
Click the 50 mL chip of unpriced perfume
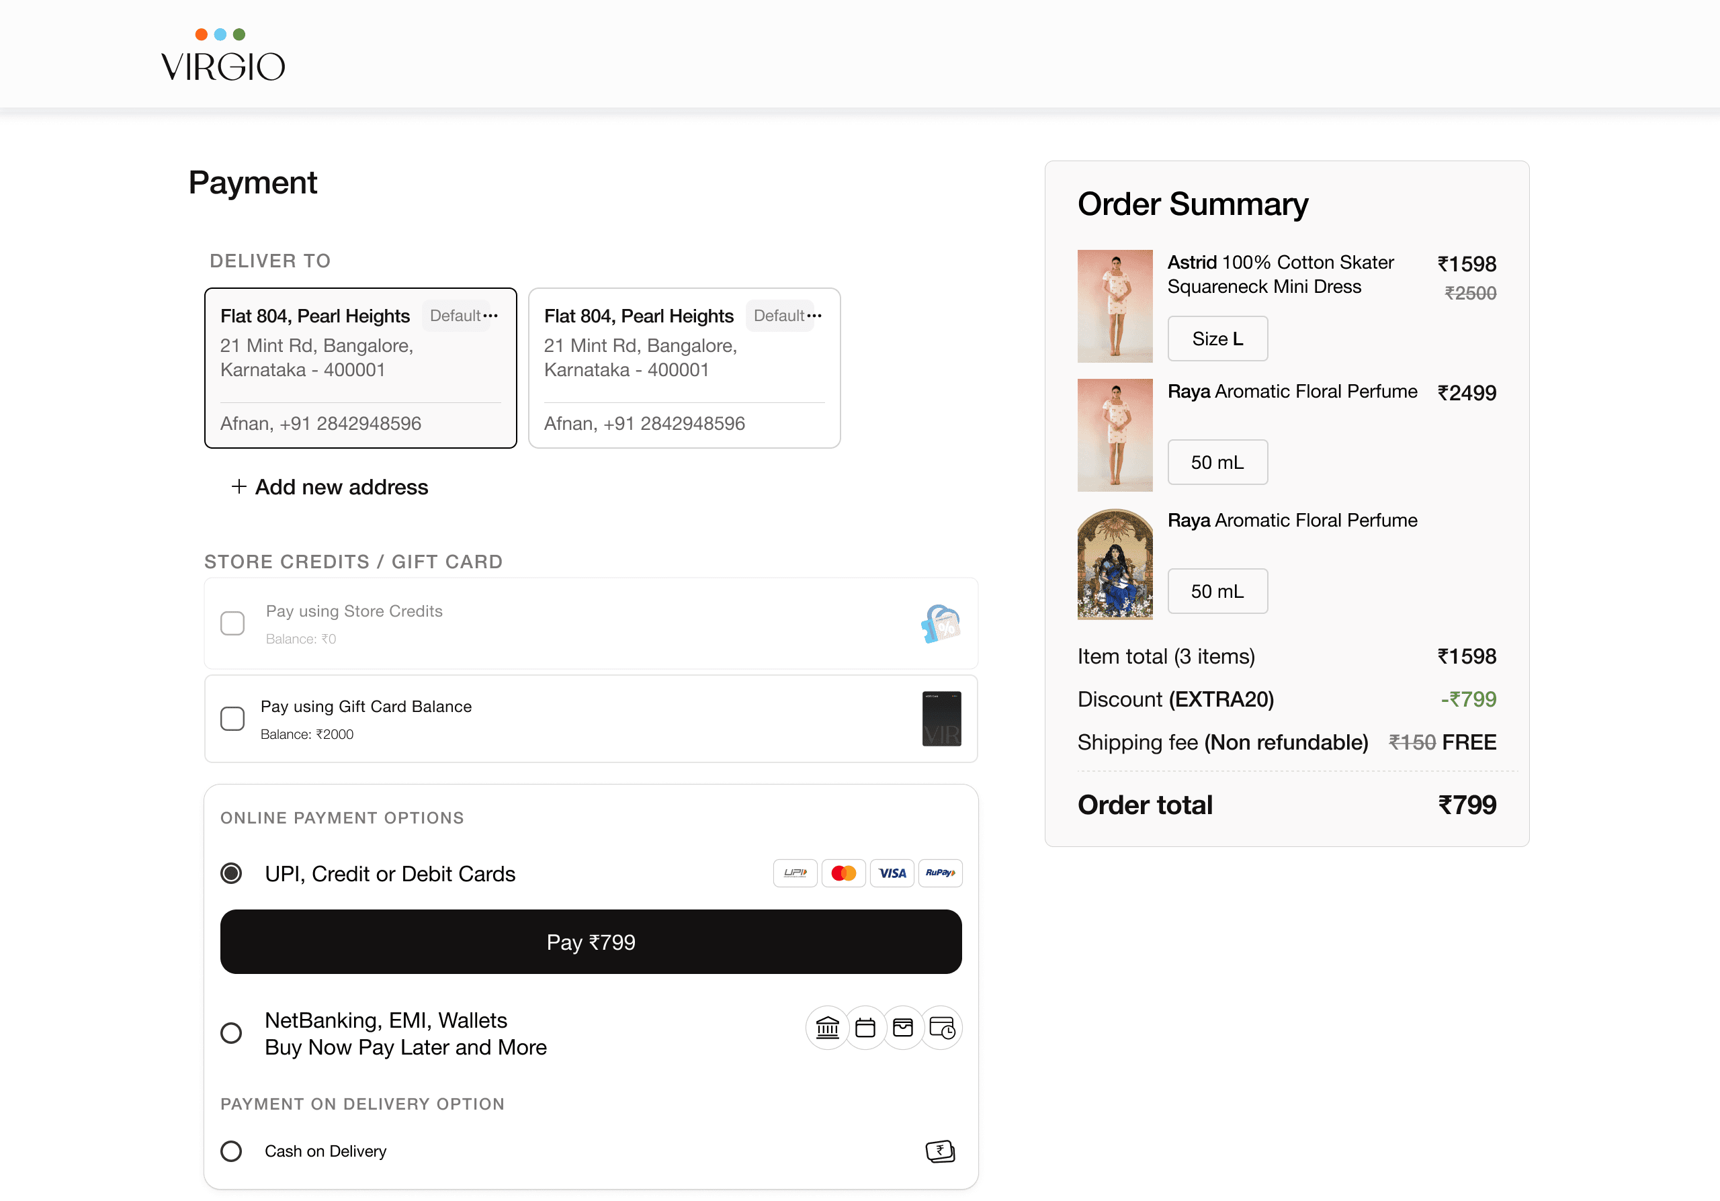[x=1217, y=591]
